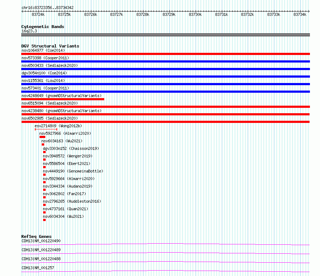Open variant nsv4449190 (GenomeinaBottle) label
This screenshot has width=320, height=276.
(x=73, y=171)
